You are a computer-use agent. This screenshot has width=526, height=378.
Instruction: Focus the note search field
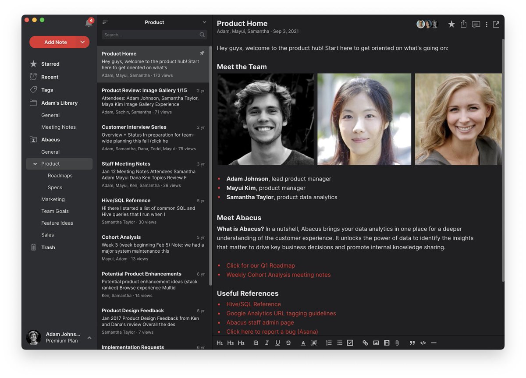[x=154, y=35]
